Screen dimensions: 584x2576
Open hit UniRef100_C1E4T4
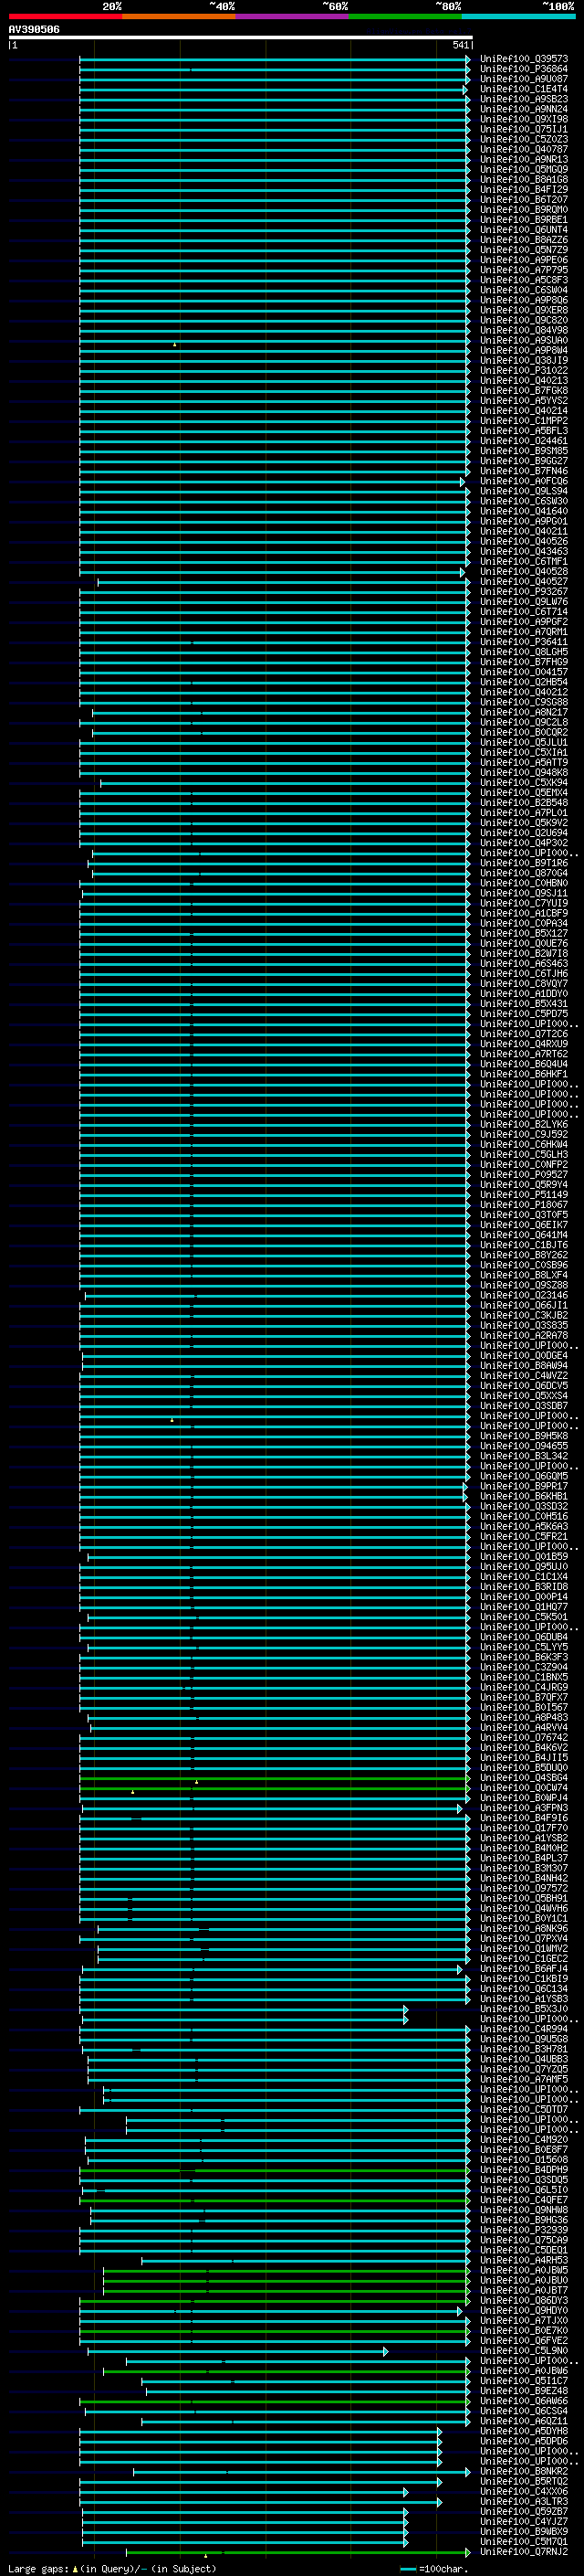pyautogui.click(x=524, y=89)
